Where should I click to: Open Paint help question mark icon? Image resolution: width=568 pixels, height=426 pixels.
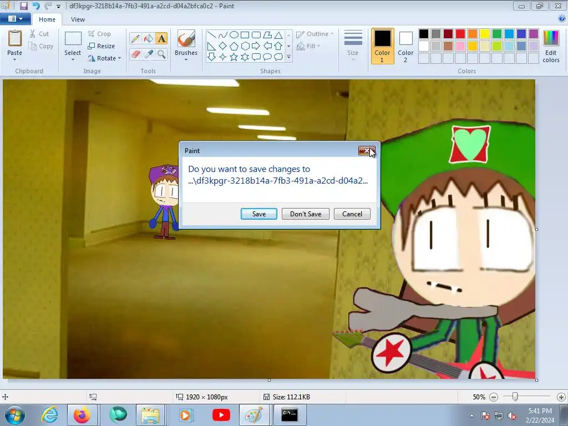(562, 18)
